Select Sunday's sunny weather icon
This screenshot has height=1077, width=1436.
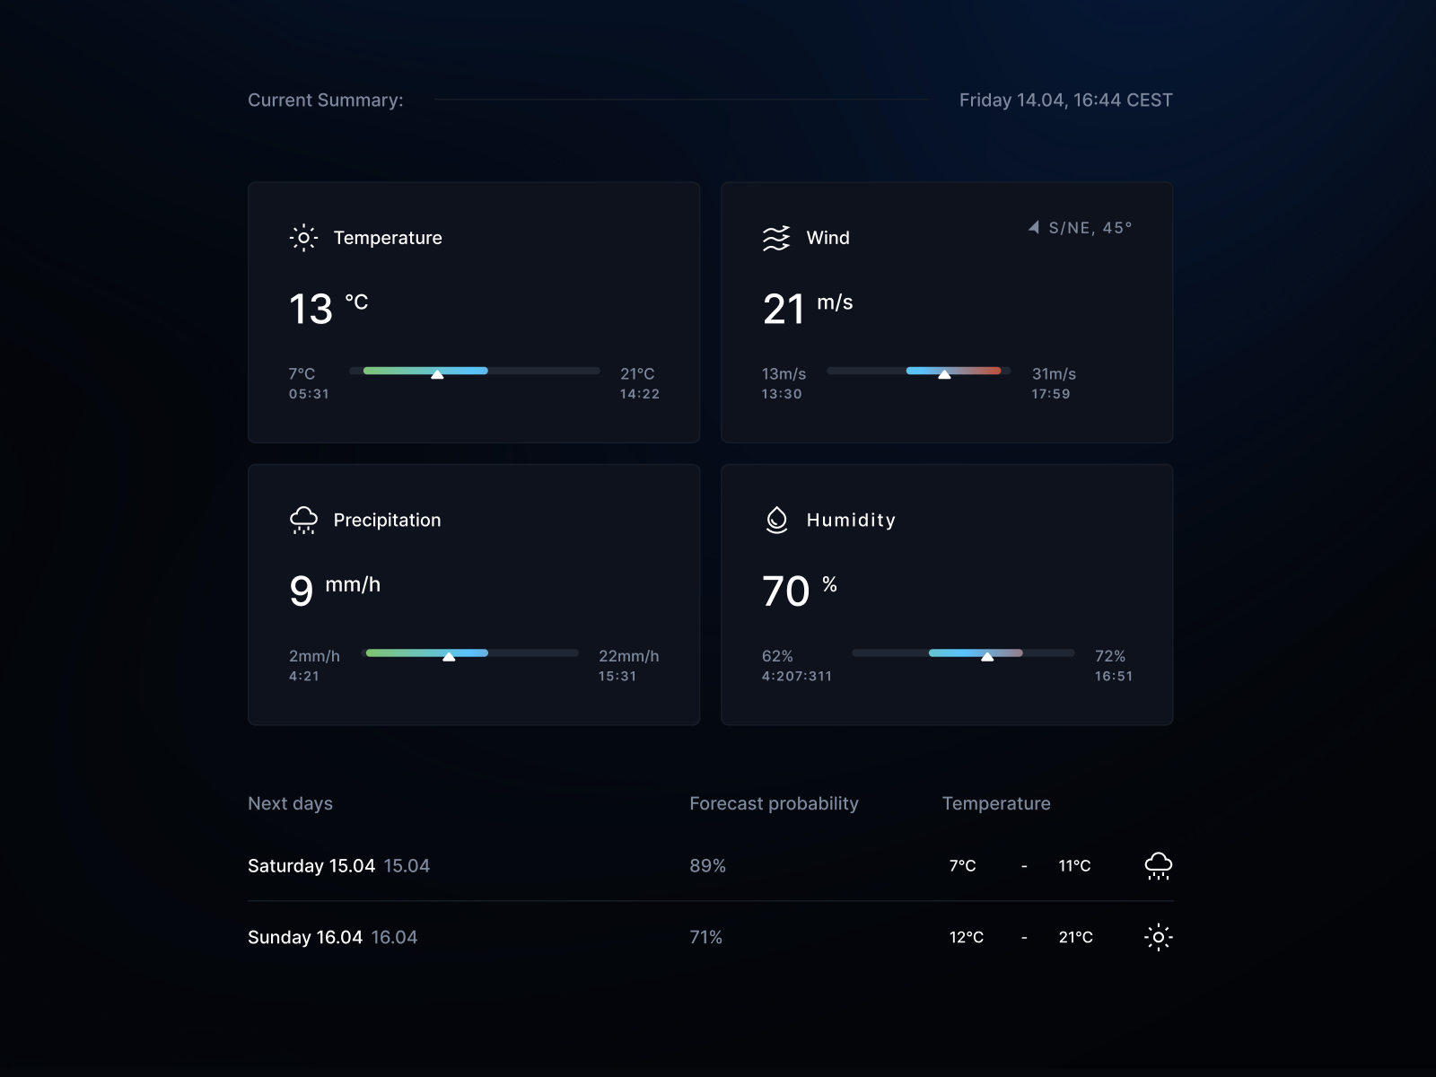click(1158, 937)
